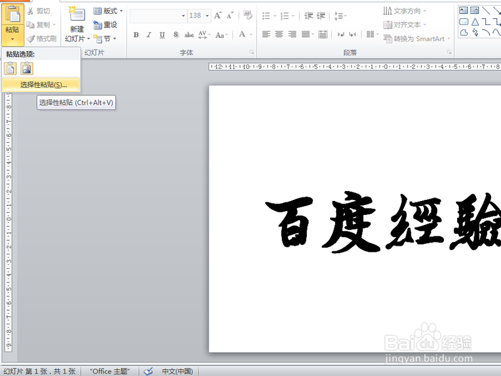Toggle bold formatting
501x376 pixels.
tap(136, 34)
